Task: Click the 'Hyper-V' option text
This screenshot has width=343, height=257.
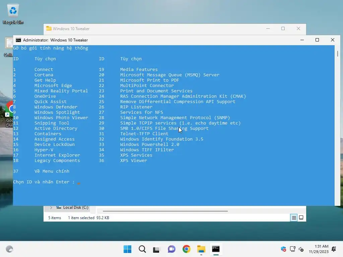Action: pyautogui.click(x=44, y=150)
